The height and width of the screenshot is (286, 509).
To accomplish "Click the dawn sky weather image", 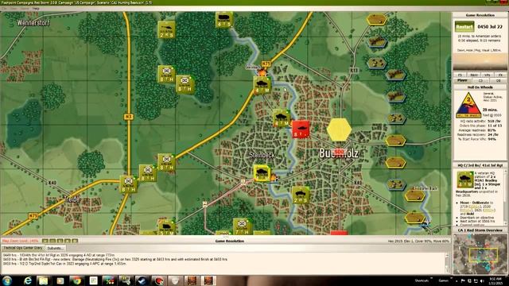I will click(x=480, y=63).
